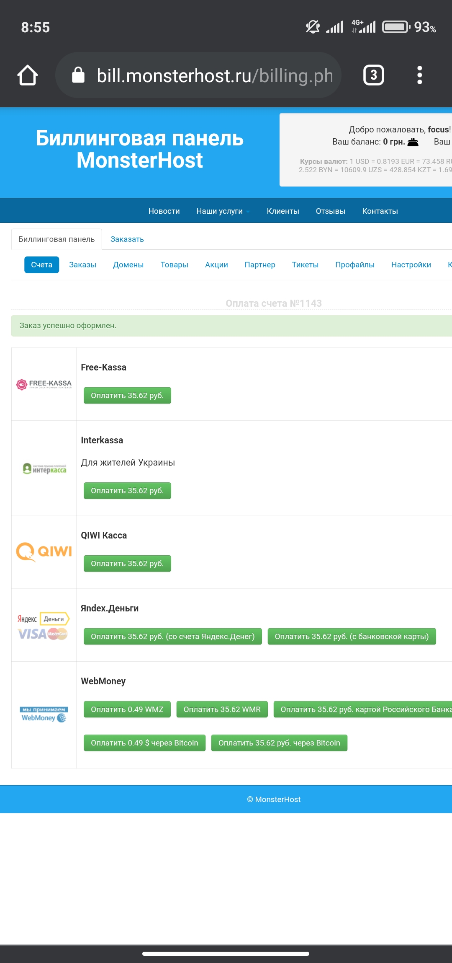
Task: Tap the padlock icon in address bar
Action: pyautogui.click(x=78, y=75)
